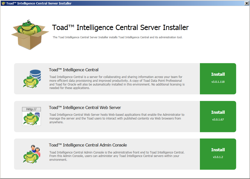
Task: Click the "Toad™ Intelligence Central" card heading
Action: point(73,70)
